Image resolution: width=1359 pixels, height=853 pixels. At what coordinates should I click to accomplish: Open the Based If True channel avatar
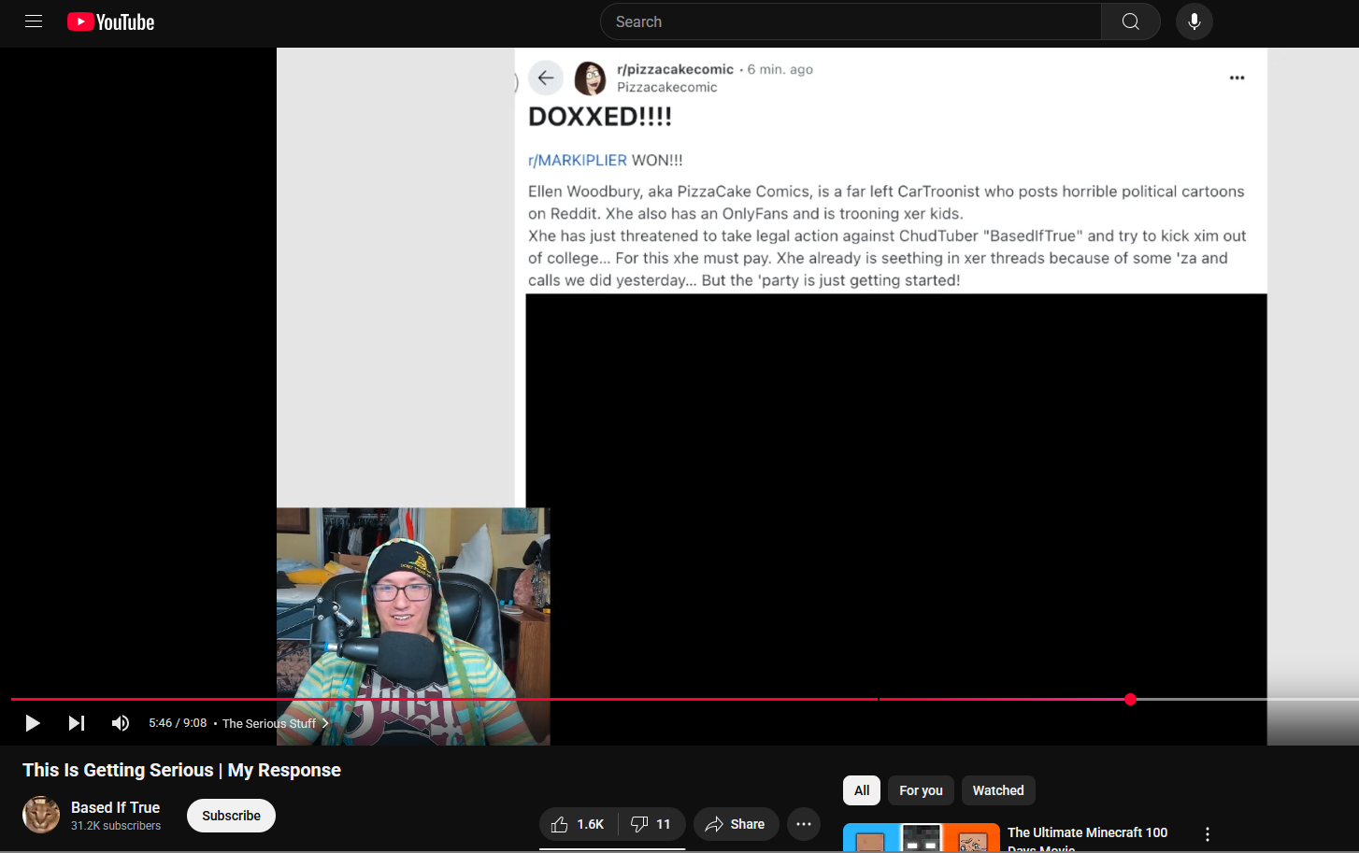pos(41,815)
